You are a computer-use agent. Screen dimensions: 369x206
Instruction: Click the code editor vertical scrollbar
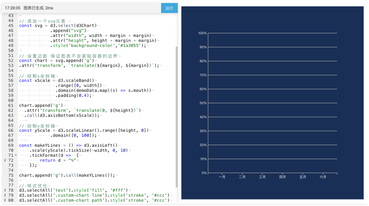(177, 117)
